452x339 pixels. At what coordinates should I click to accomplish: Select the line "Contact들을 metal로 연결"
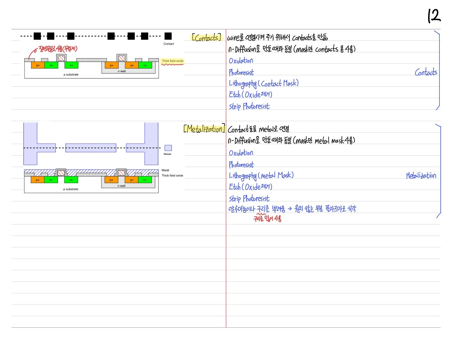click(259, 129)
